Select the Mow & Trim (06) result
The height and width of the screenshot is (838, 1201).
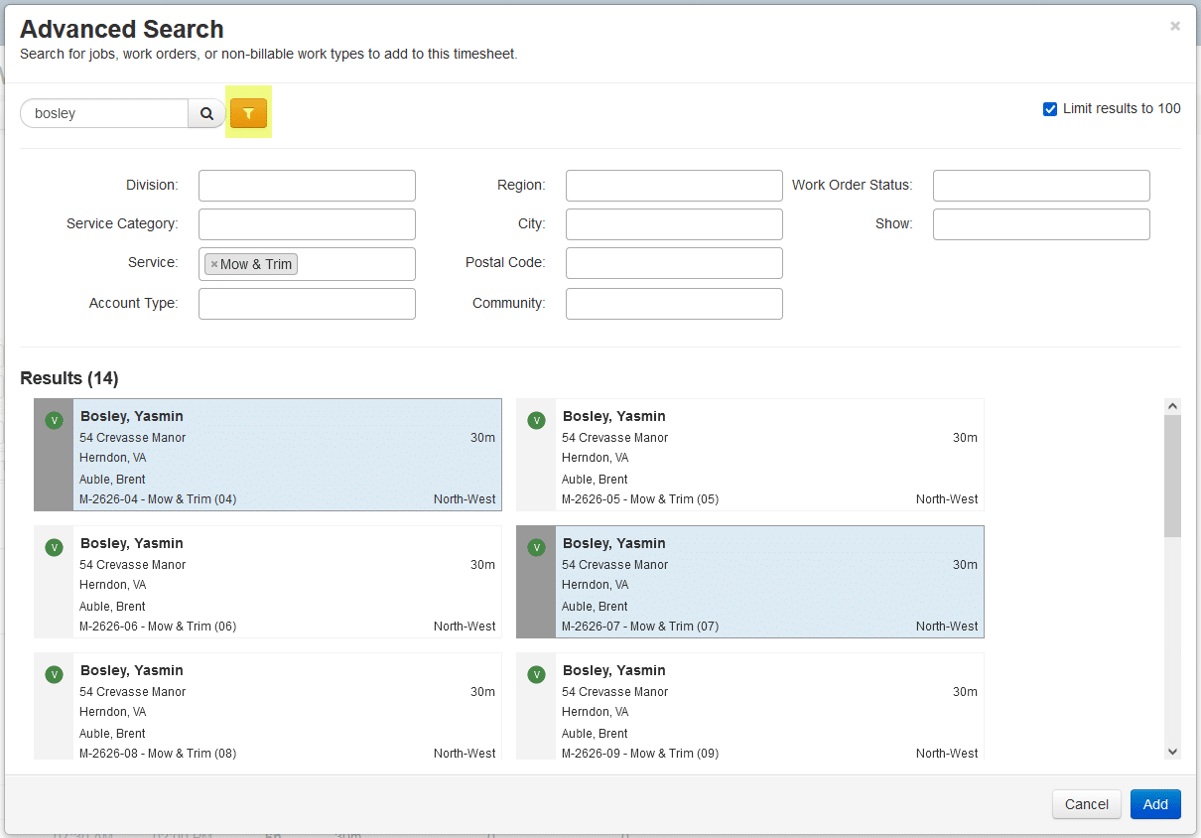pos(268,582)
